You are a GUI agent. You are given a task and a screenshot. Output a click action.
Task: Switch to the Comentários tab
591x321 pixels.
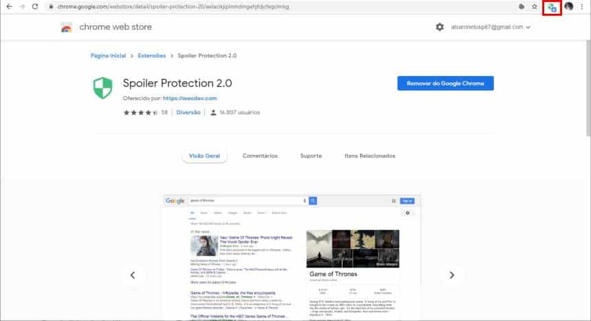(x=260, y=156)
